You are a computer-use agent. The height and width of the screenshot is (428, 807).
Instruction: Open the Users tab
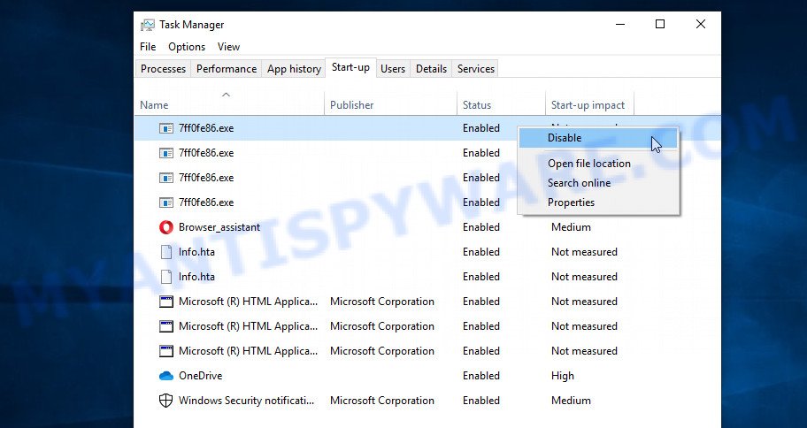point(393,69)
